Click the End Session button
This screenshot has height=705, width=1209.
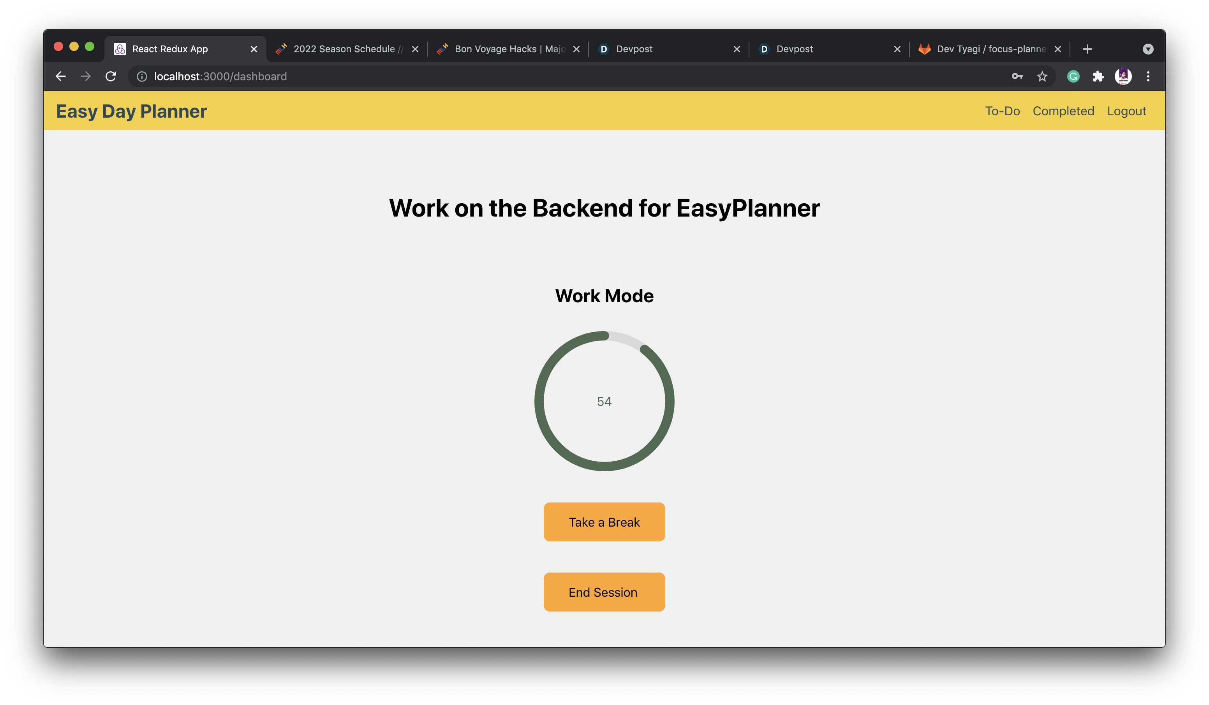pos(604,592)
